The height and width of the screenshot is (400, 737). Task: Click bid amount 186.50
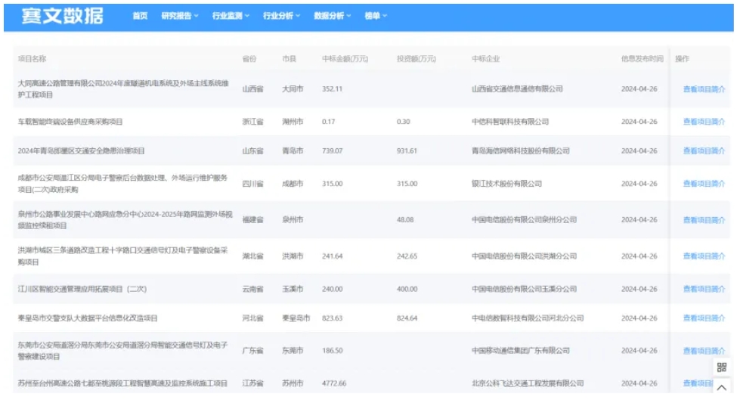point(333,351)
